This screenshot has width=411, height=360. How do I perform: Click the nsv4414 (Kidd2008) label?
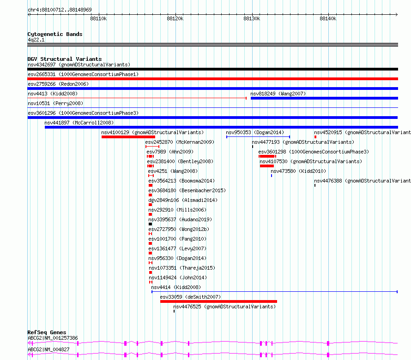click(x=176, y=287)
